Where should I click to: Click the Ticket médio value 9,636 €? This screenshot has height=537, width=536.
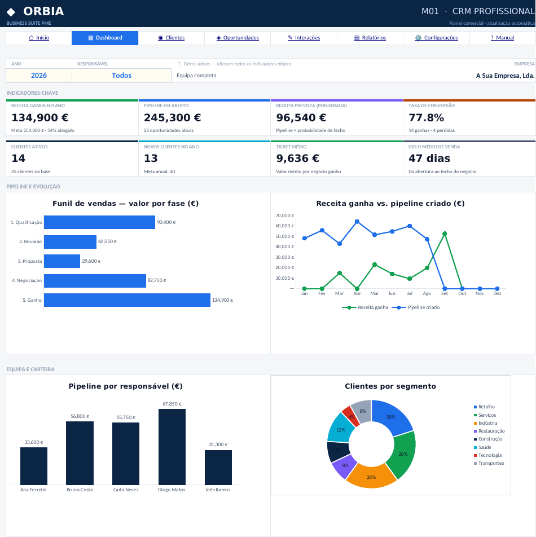298,158
